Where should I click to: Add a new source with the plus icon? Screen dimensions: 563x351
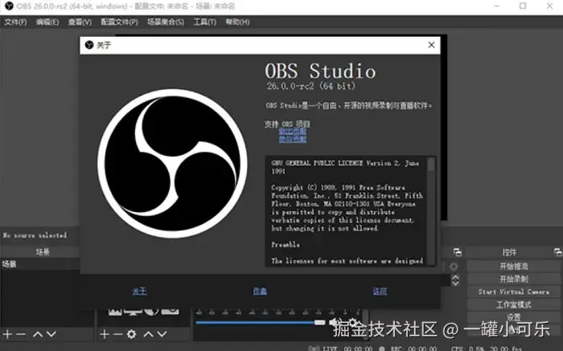pyautogui.click(x=105, y=334)
